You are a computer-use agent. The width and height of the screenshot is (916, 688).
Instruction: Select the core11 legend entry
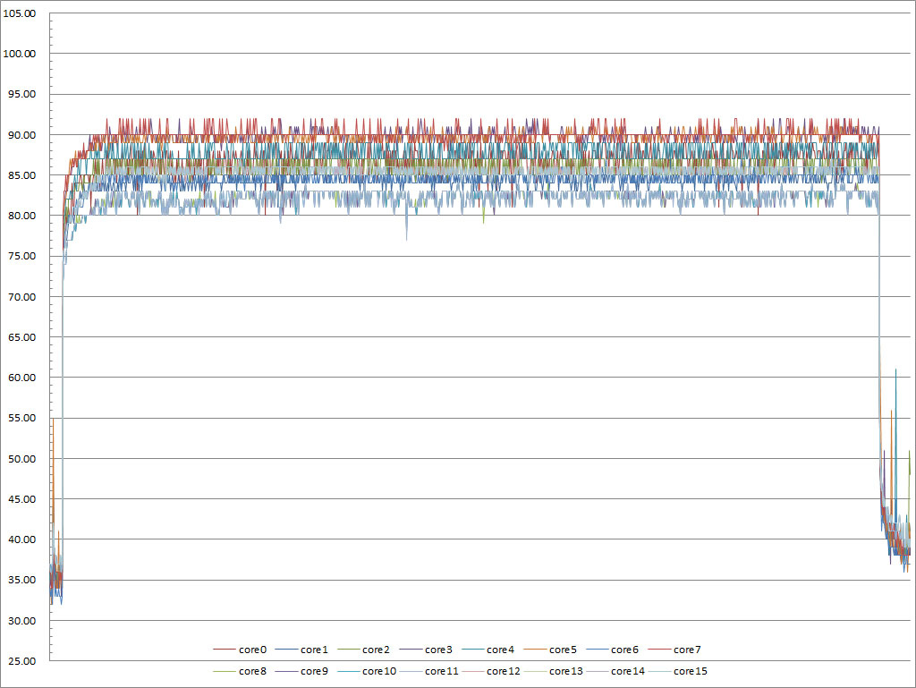pyautogui.click(x=429, y=671)
